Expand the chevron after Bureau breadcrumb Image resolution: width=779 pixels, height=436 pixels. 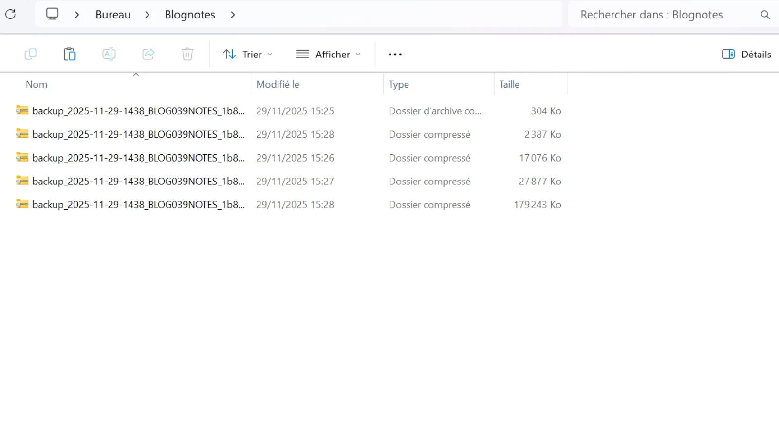147,15
